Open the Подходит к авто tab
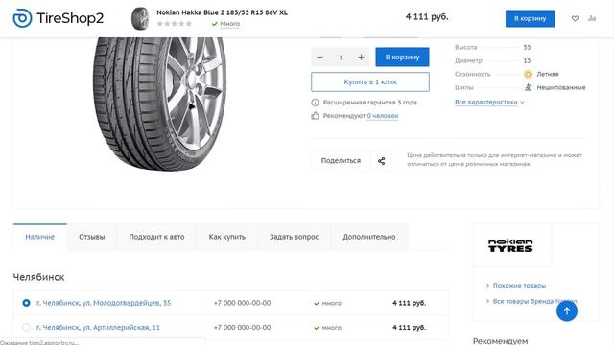Image resolution: width=614 pixels, height=345 pixels. point(156,237)
